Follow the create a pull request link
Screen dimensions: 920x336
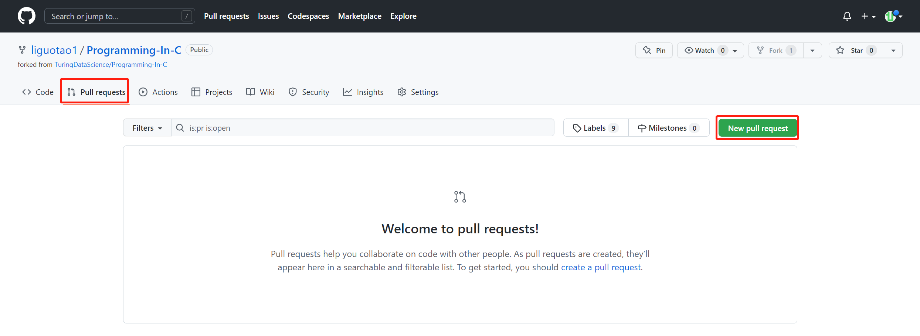click(x=601, y=267)
